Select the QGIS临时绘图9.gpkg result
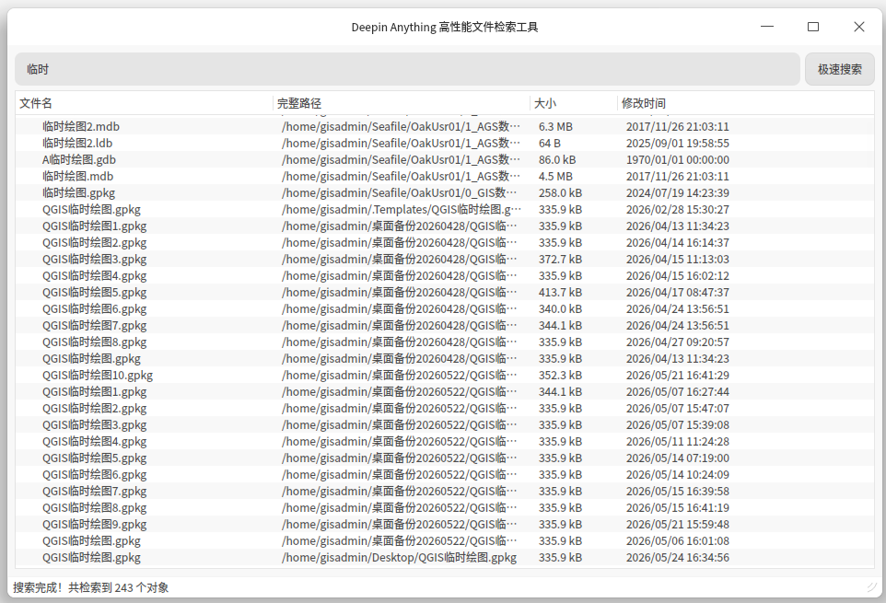886x603 pixels. pyautogui.click(x=94, y=525)
